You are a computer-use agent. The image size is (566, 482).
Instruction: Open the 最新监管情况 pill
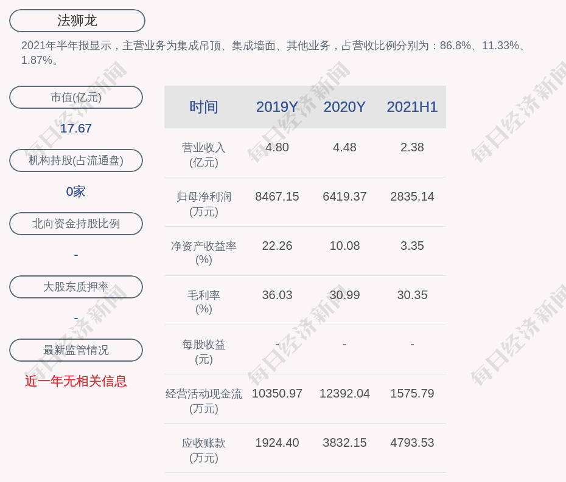pos(76,350)
